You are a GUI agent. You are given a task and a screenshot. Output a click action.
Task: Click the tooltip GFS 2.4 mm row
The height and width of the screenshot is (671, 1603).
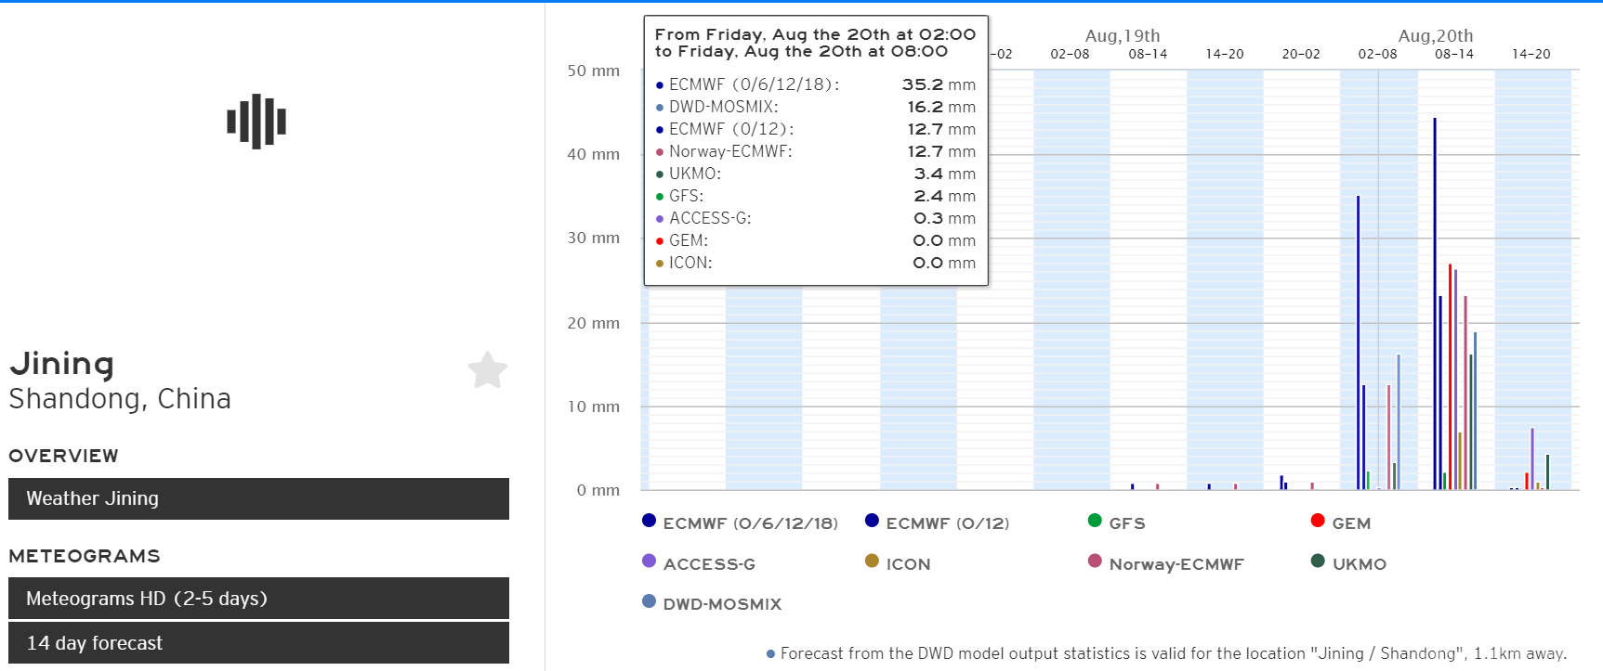[816, 196]
